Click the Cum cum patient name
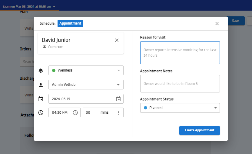The height and width of the screenshot is (154, 252). tap(56, 47)
